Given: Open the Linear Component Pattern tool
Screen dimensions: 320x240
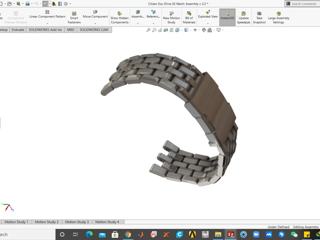Looking at the screenshot, I should [x=47, y=14].
